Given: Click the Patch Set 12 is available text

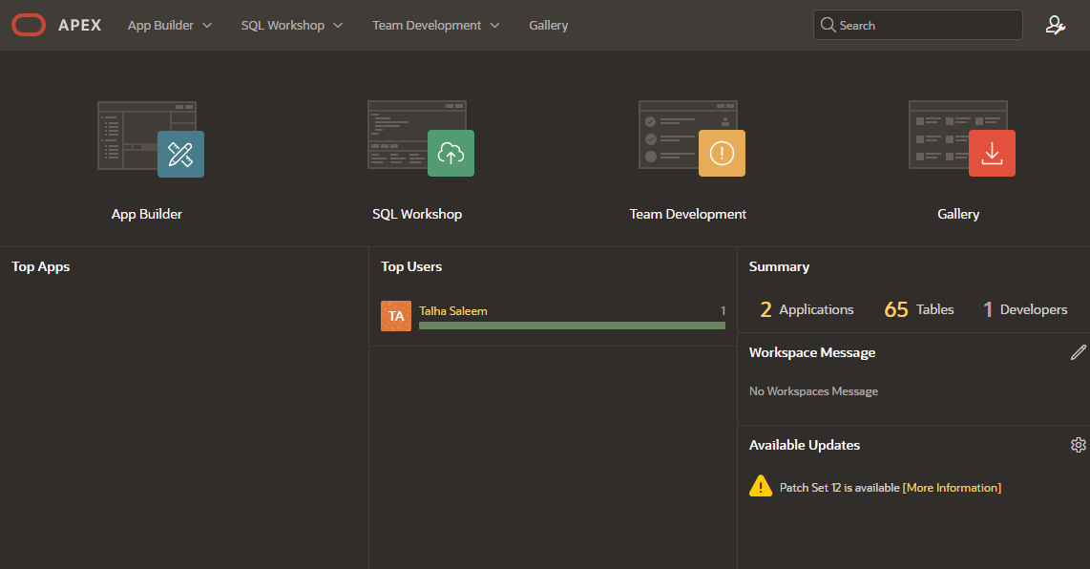Looking at the screenshot, I should click(x=840, y=488).
